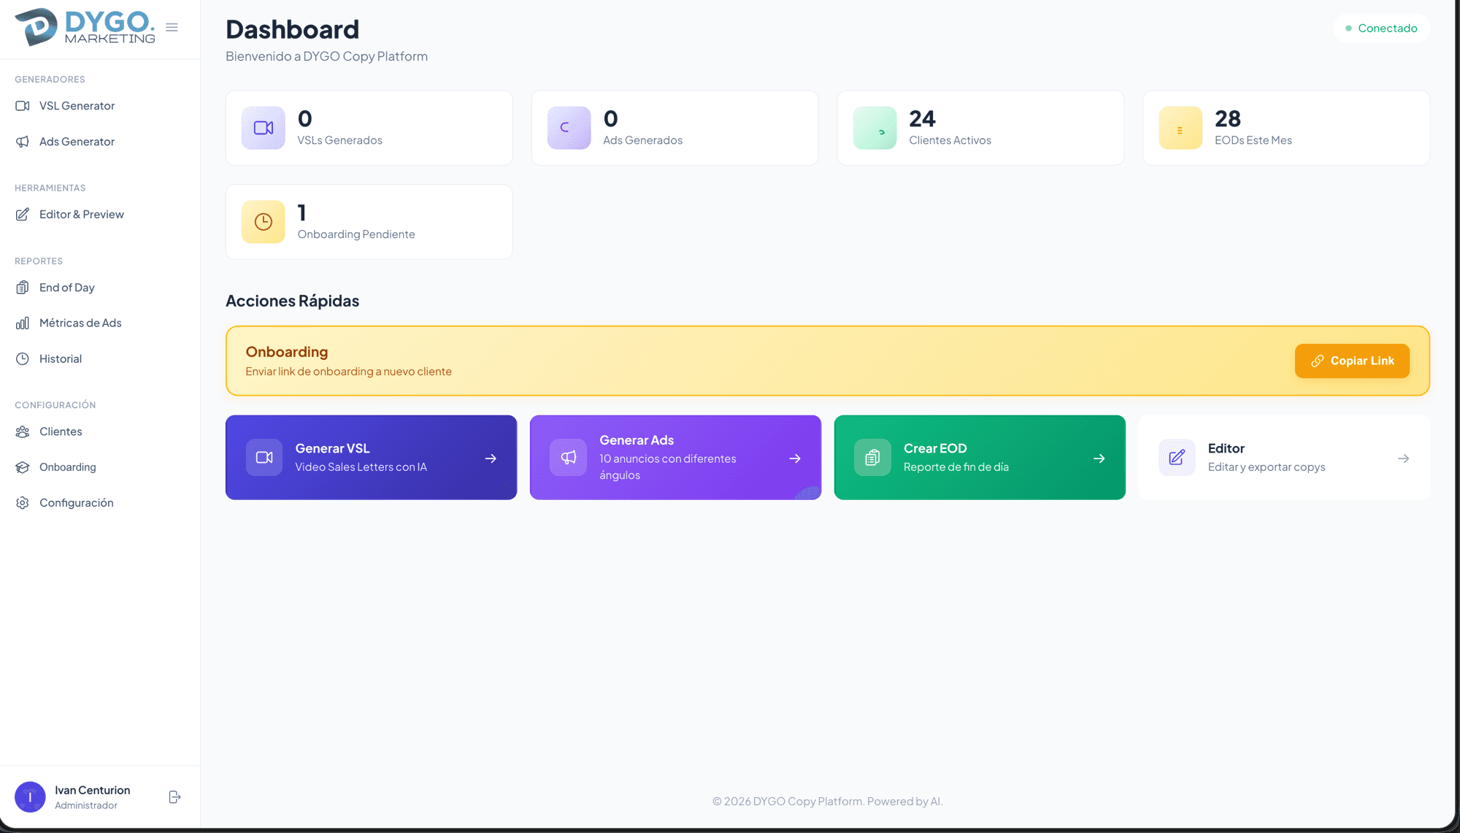Click the Generar VSL quick action card

(x=371, y=458)
